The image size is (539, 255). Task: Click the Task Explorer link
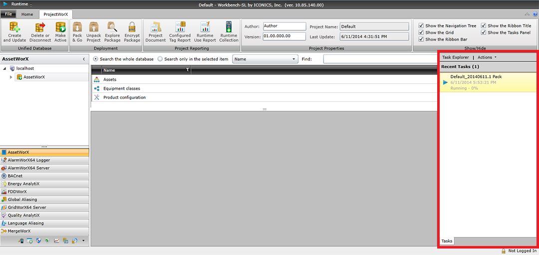point(455,57)
